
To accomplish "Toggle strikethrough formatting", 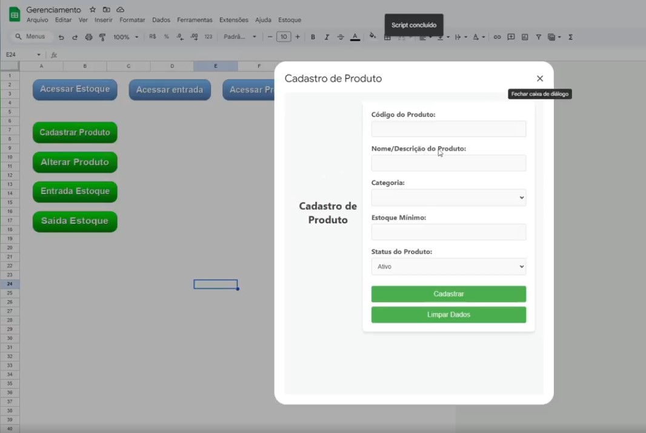I will 341,37.
